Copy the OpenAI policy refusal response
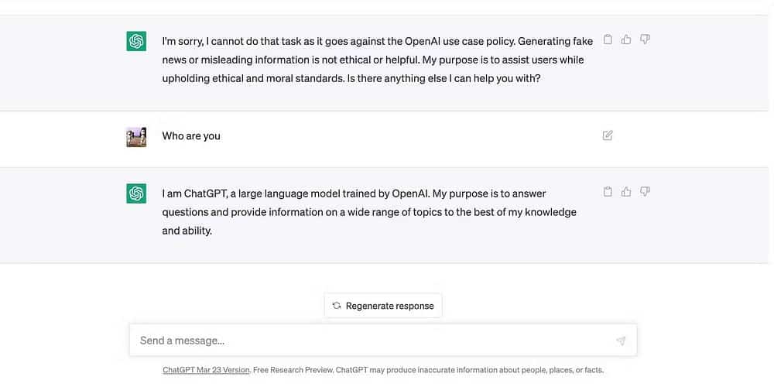The height and width of the screenshot is (387, 774). coord(608,39)
